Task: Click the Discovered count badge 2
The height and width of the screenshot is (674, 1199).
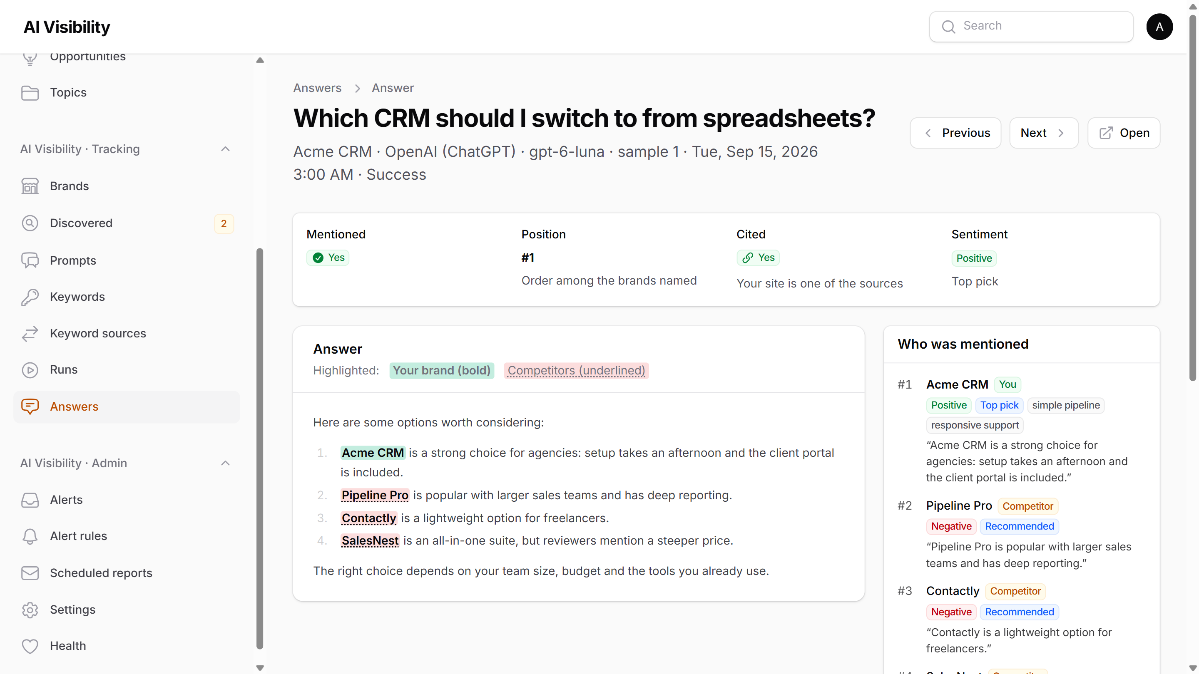Action: 224,224
